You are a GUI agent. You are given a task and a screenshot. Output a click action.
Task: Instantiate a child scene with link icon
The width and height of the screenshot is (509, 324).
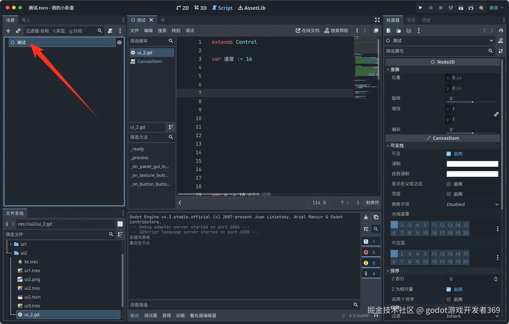pos(18,31)
